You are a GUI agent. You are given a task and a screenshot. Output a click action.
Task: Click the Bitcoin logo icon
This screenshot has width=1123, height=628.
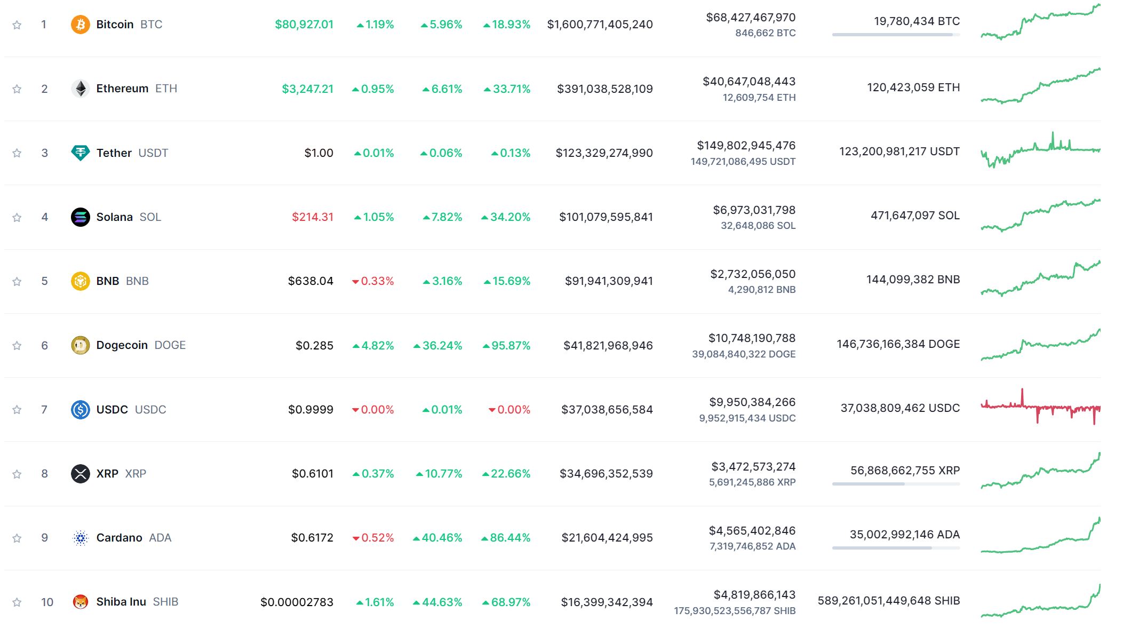click(81, 25)
